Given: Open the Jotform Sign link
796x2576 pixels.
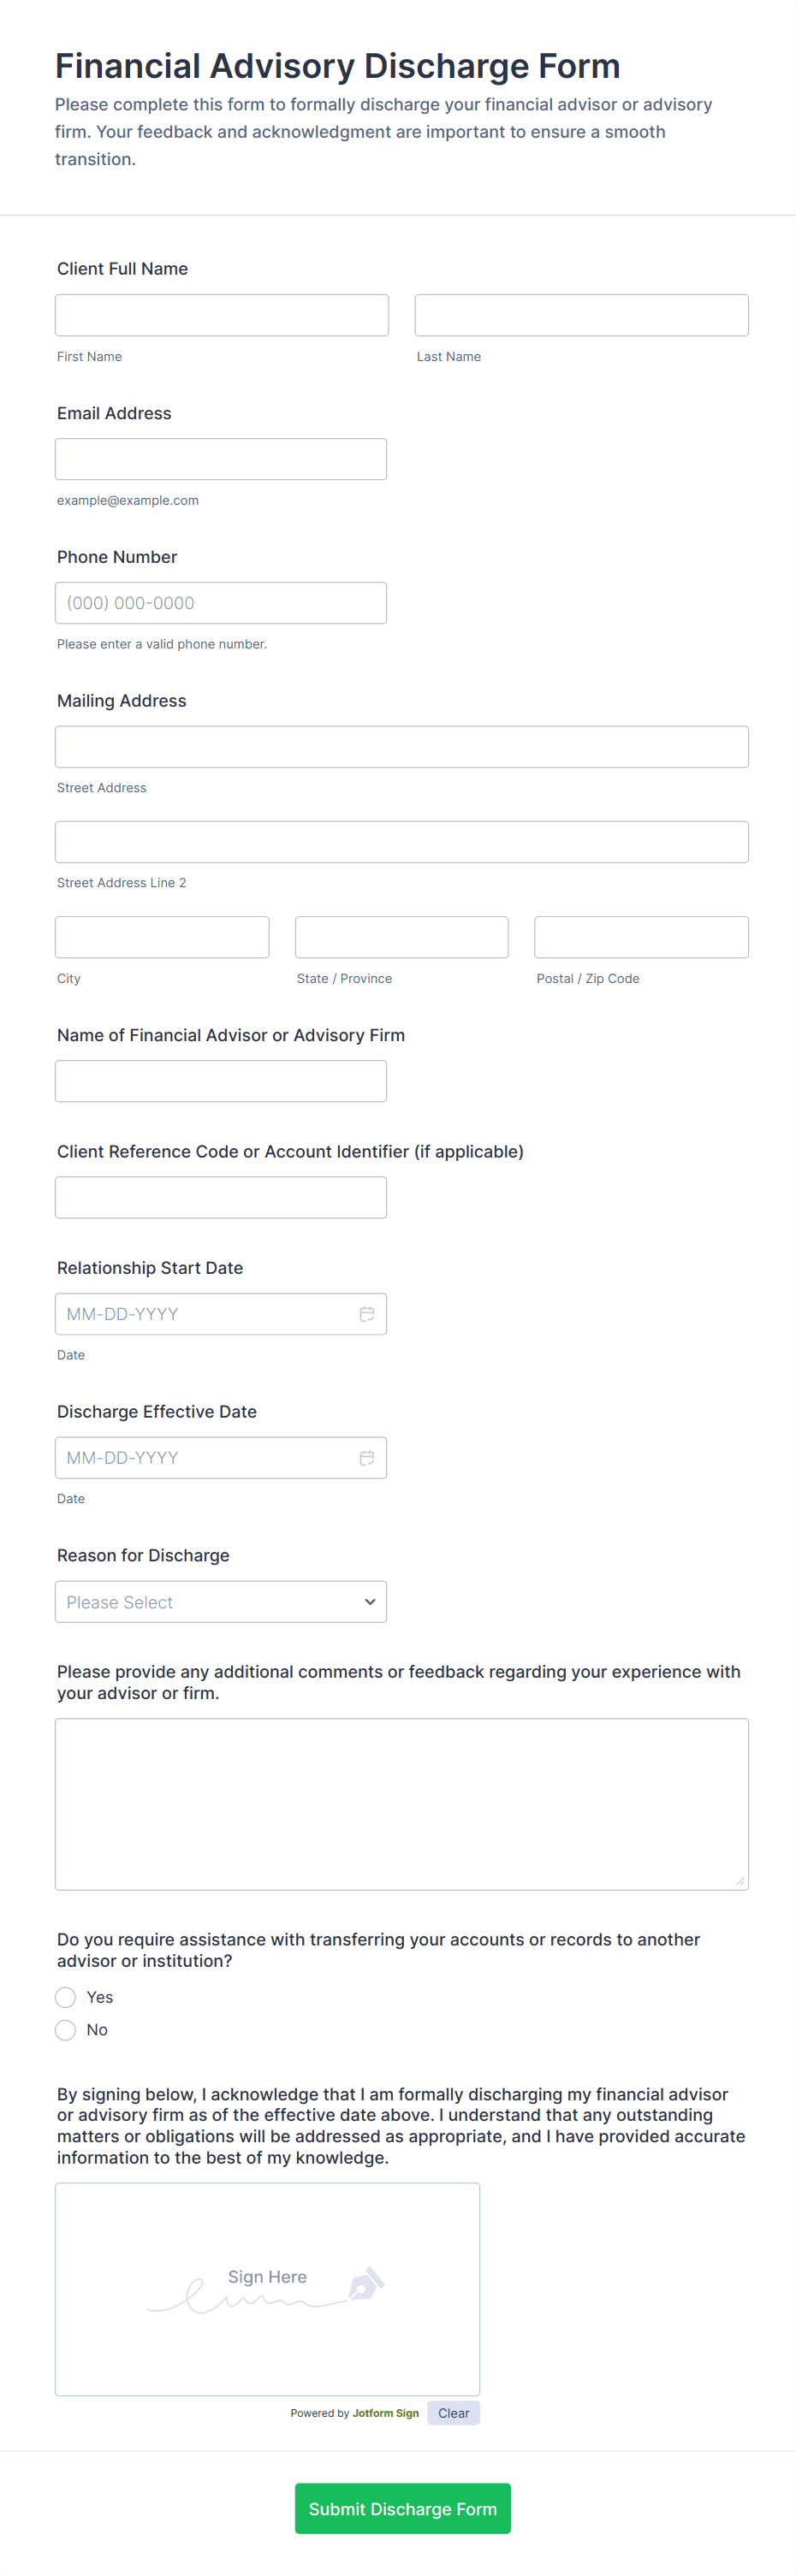Looking at the screenshot, I should (386, 2412).
